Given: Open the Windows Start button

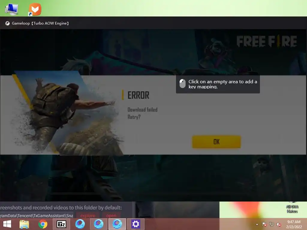Looking at the screenshot, I should click(x=7, y=224).
